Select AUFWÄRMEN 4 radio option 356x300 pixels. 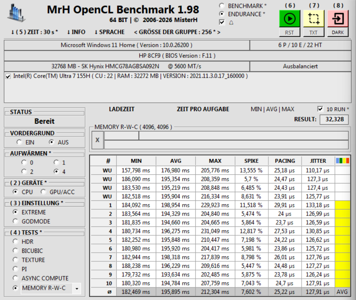56,171
